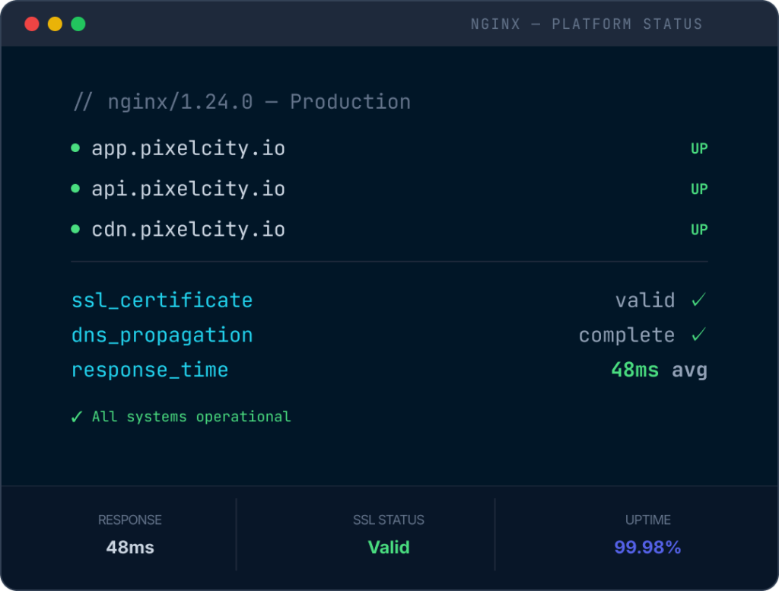Screen dimensions: 779x591
Task: Click the green maximize window dot
Action: [x=78, y=24]
